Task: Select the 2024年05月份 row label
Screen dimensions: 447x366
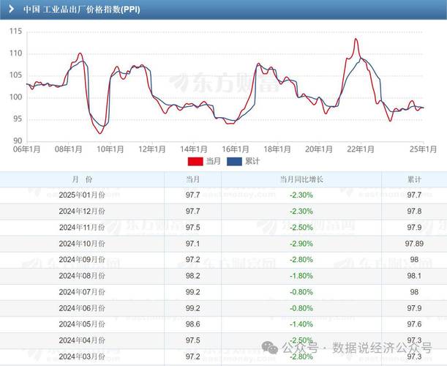Action: coord(82,324)
